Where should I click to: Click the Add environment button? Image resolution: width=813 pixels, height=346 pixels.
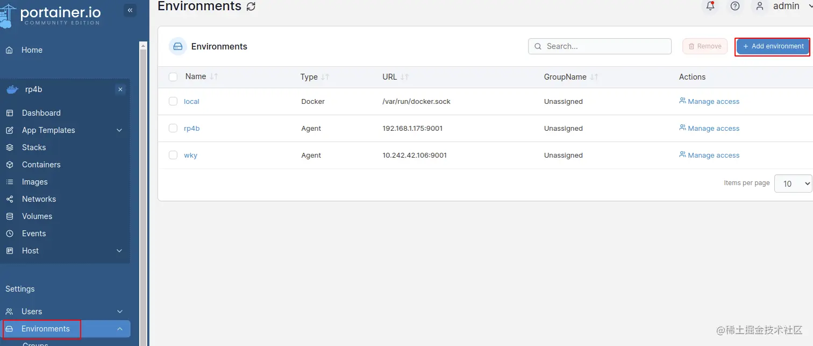tap(773, 46)
